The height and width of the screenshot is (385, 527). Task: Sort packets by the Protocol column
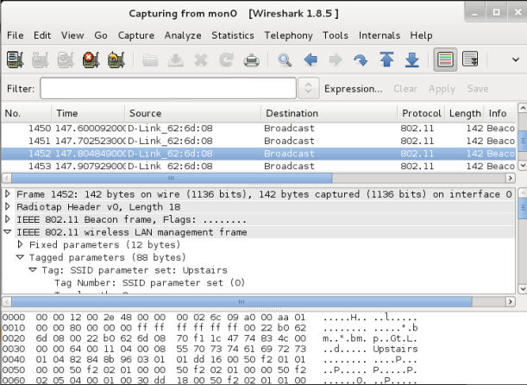pos(420,113)
